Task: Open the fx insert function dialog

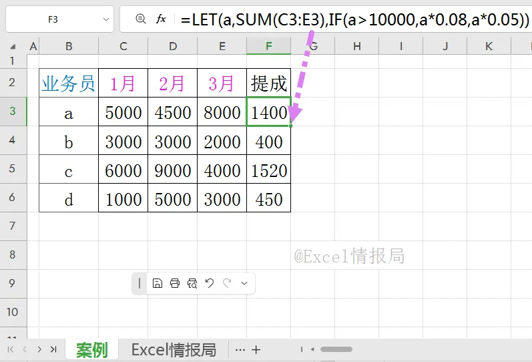Action: (161, 19)
